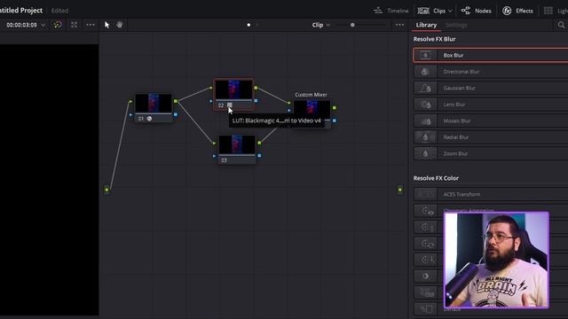The image size is (568, 319).
Task: Select node 02 thumbnail
Action: (x=233, y=89)
